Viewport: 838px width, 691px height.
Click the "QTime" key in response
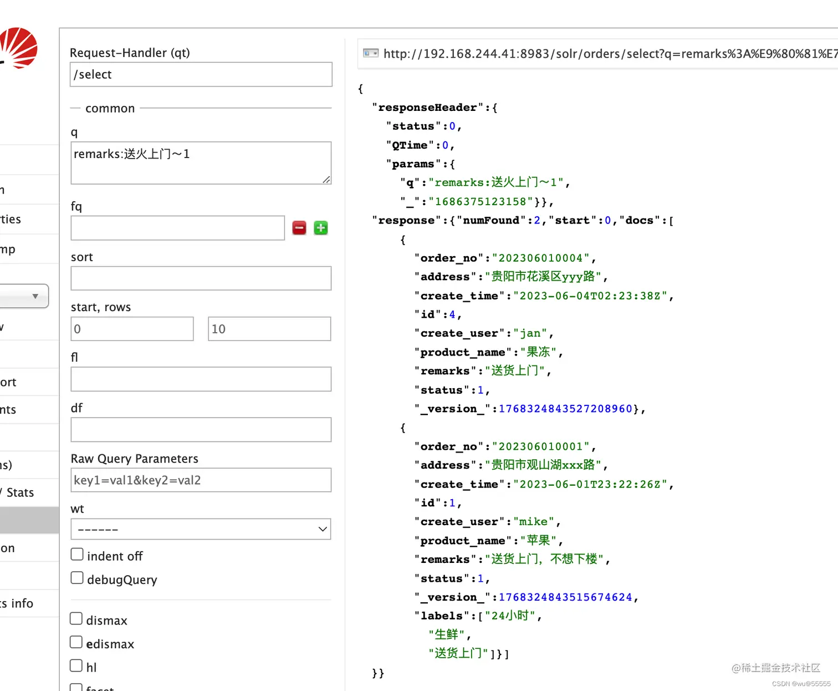click(410, 145)
